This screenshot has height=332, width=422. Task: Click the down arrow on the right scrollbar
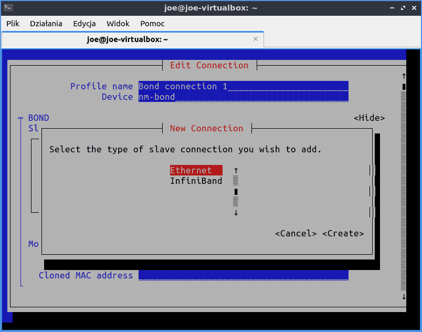(x=403, y=297)
